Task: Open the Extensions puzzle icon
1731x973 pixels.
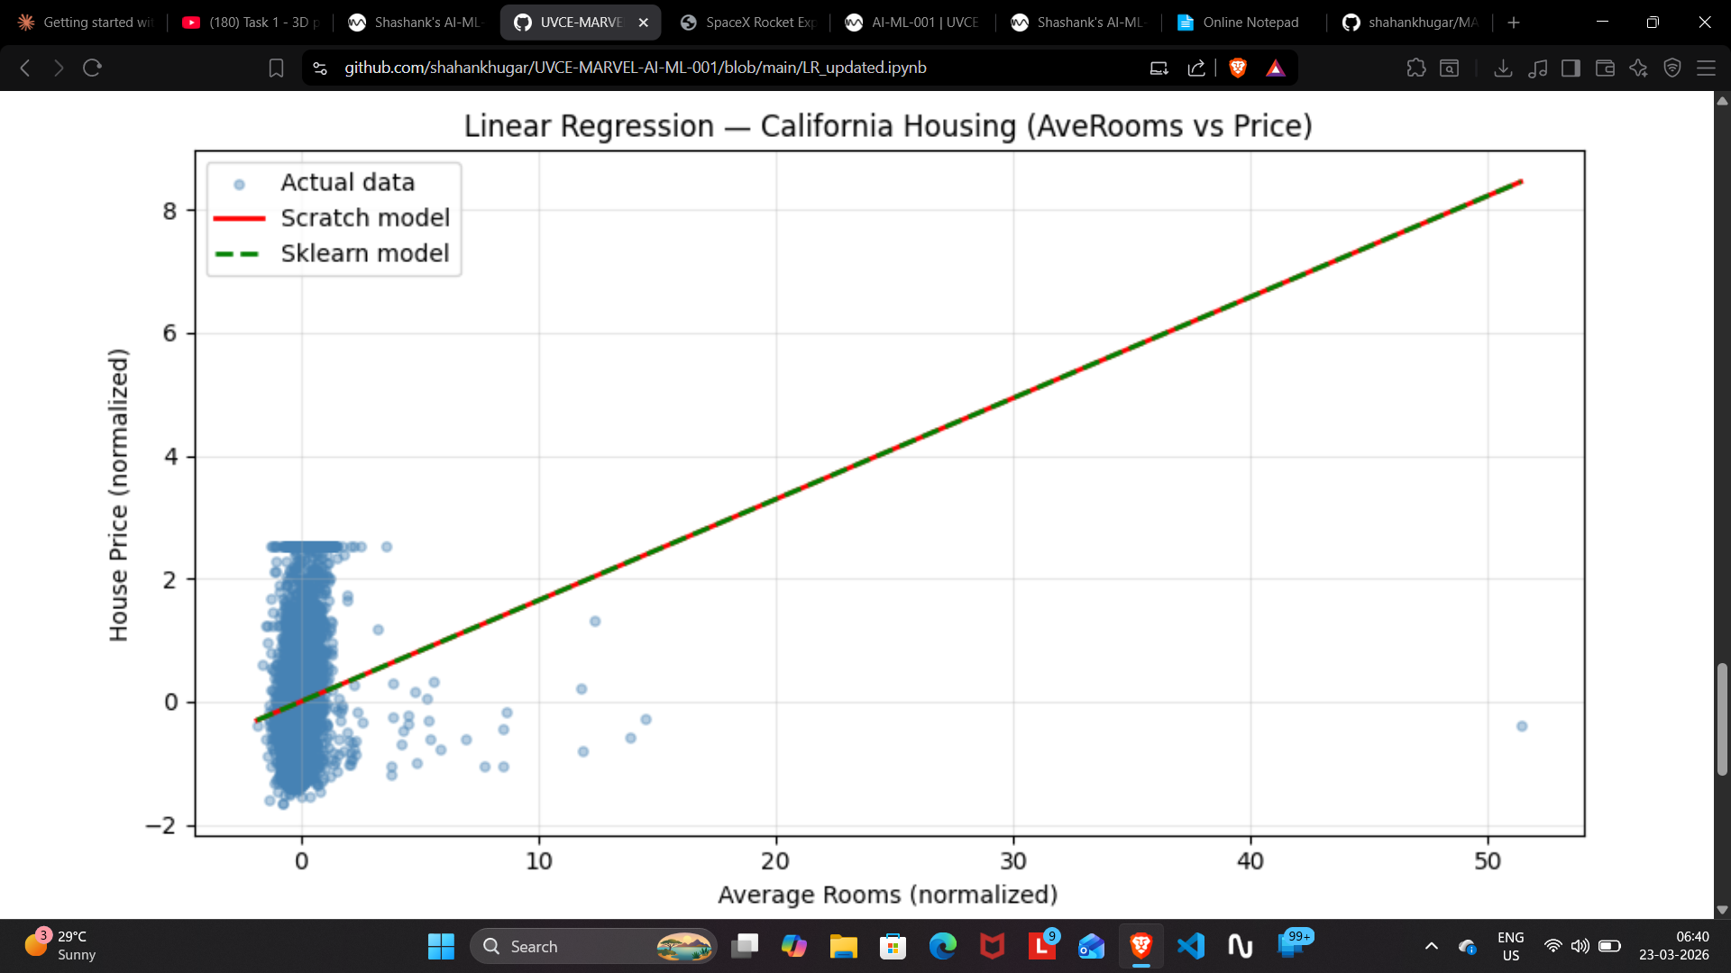Action: 1415,68
